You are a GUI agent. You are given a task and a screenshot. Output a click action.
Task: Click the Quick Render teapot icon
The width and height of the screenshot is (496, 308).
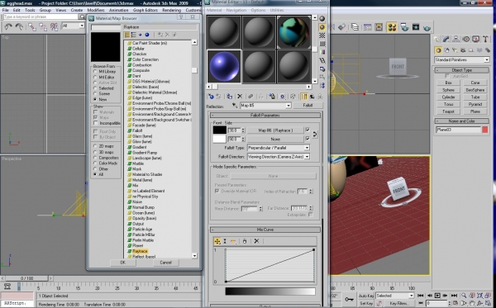427,27
